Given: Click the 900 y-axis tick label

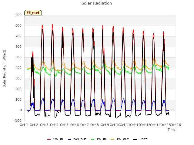Looking at the screenshot, I should pos(18,15).
